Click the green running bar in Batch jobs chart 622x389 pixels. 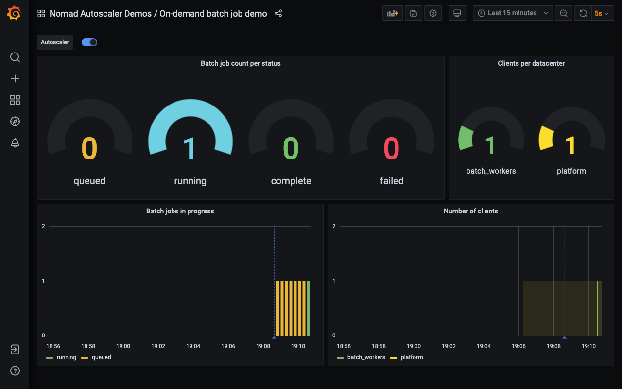point(309,308)
